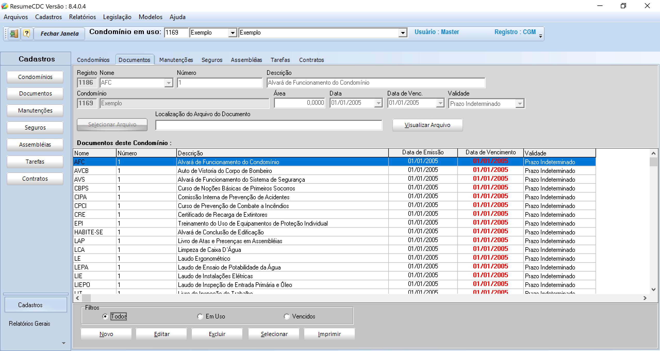Click the vertical scrollbar thumb in document list
Viewport: 660px width, 351px height.
click(653, 162)
